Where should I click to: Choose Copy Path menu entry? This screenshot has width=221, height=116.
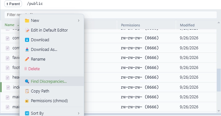point(52,91)
